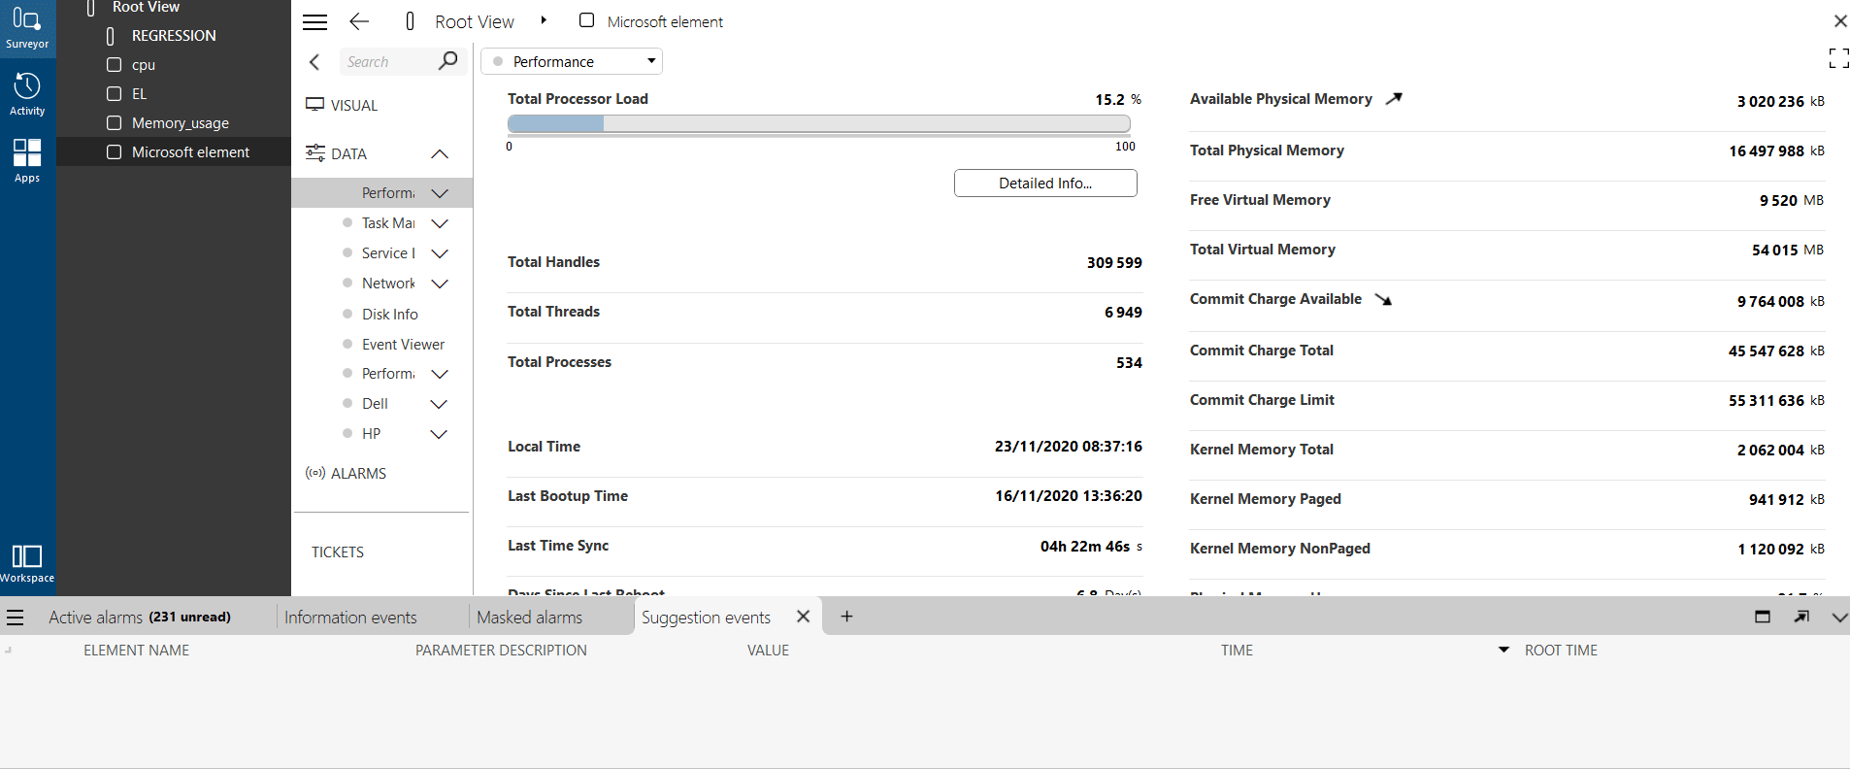Viewport: 1850px width, 769px height.
Task: Sort by TIME column header
Action: coord(1237,651)
